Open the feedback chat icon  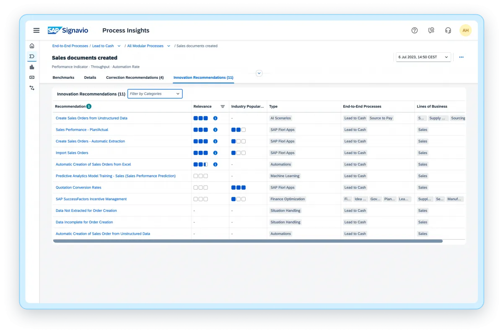pyautogui.click(x=431, y=30)
